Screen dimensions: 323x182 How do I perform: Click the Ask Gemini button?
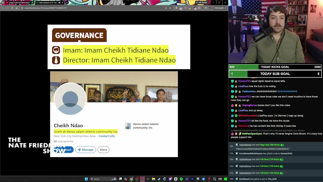pyautogui.click(x=202, y=3)
